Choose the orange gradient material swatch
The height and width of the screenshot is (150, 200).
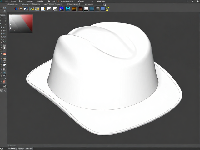(74, 9)
